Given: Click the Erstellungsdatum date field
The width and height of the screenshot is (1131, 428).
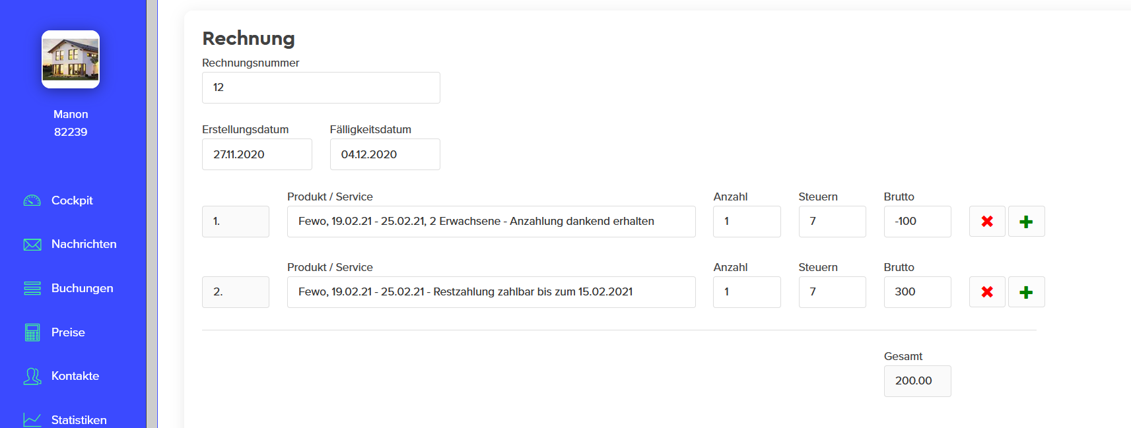Looking at the screenshot, I should click(257, 154).
